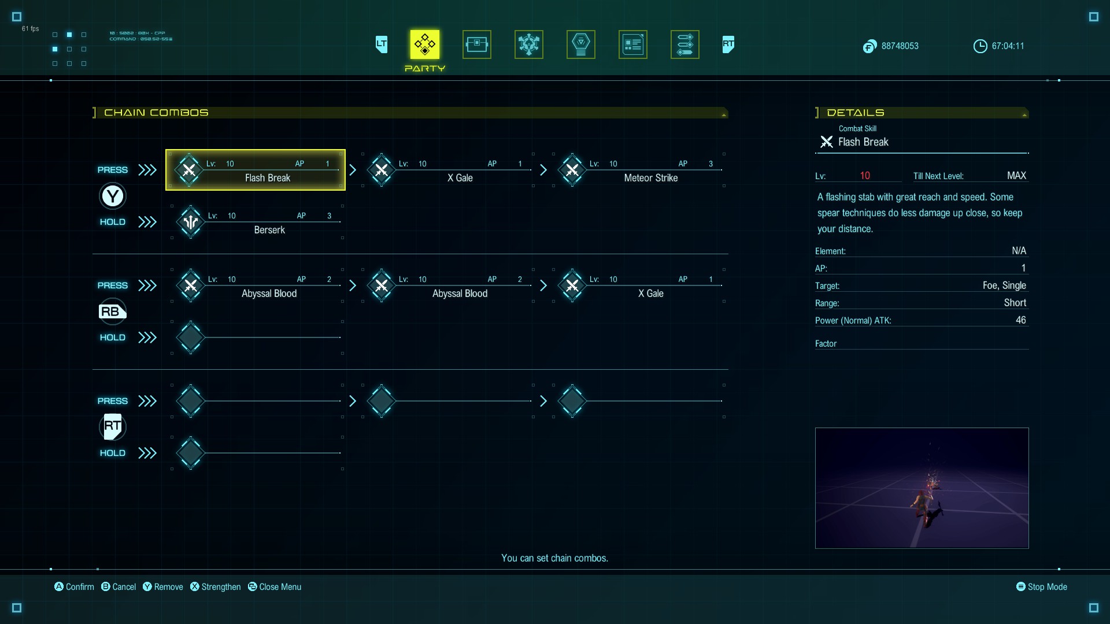Image resolution: width=1110 pixels, height=624 pixels.
Task: Select the Party tab icon
Action: pos(424,44)
